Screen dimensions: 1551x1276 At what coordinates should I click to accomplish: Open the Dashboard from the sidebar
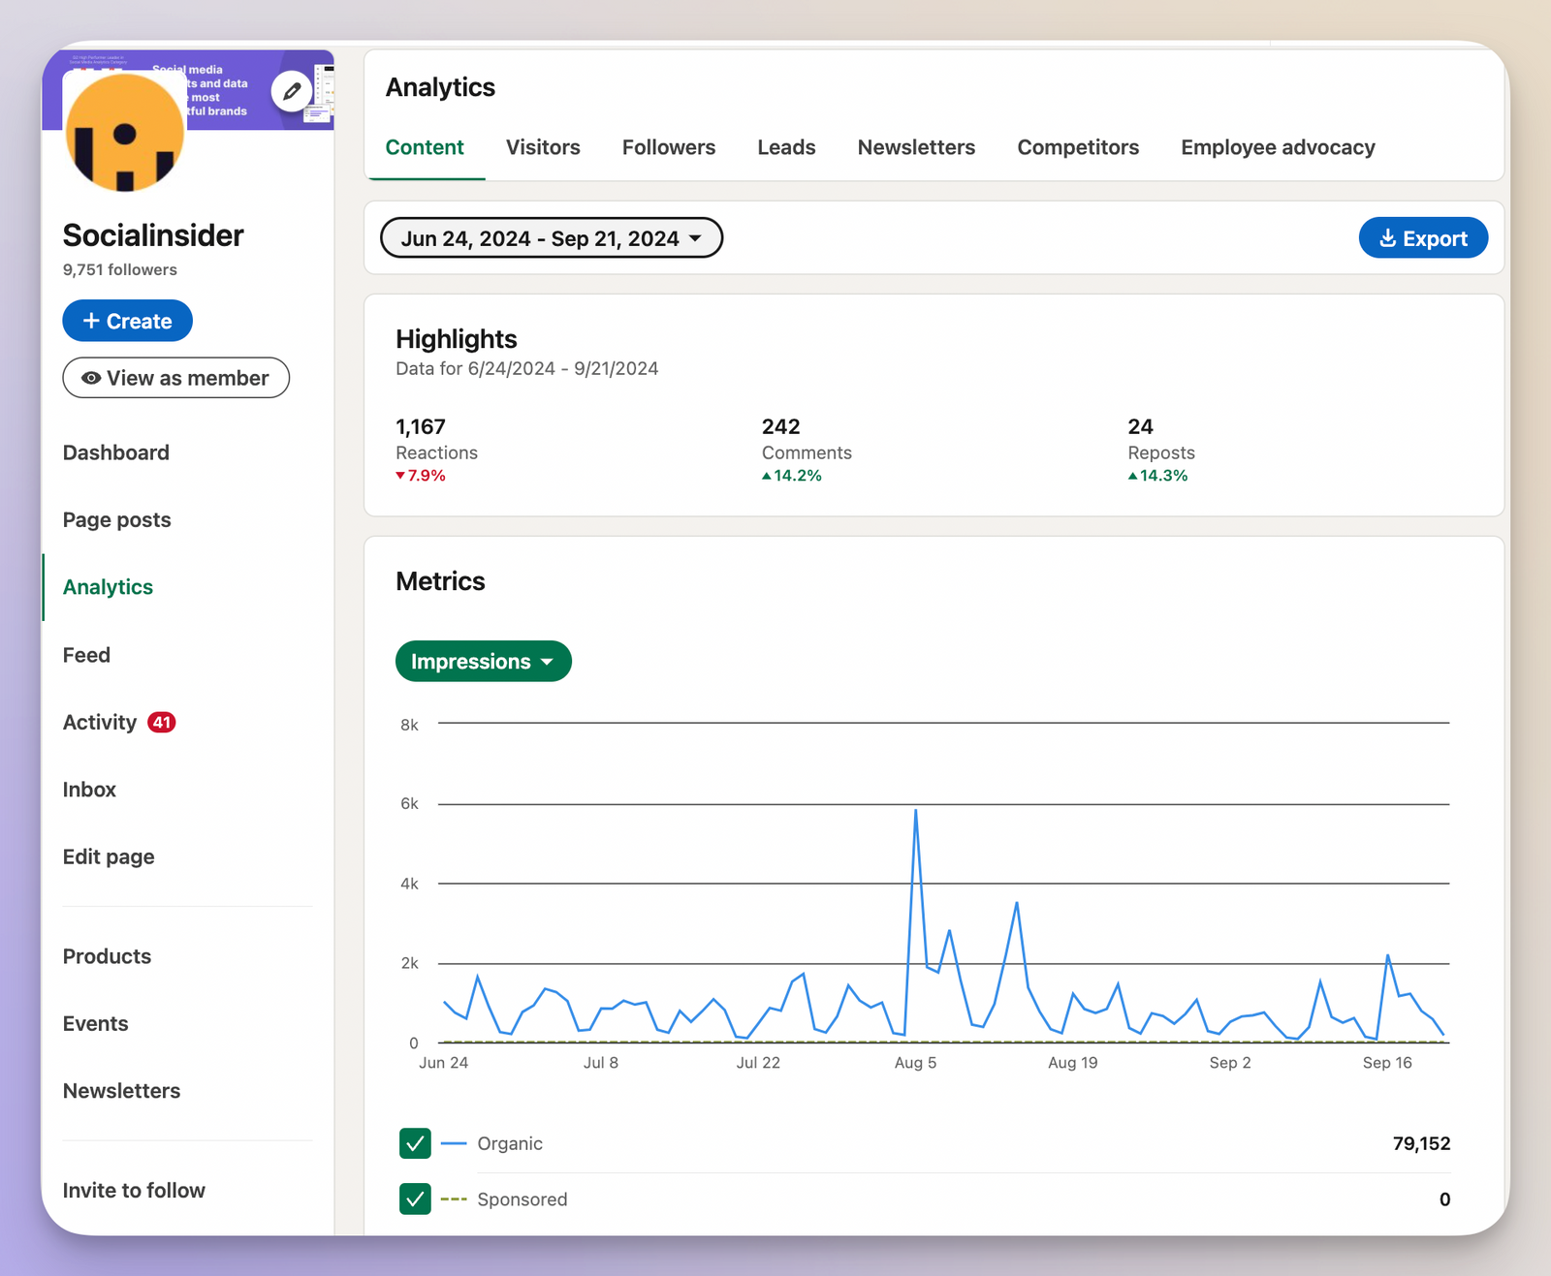(x=115, y=452)
